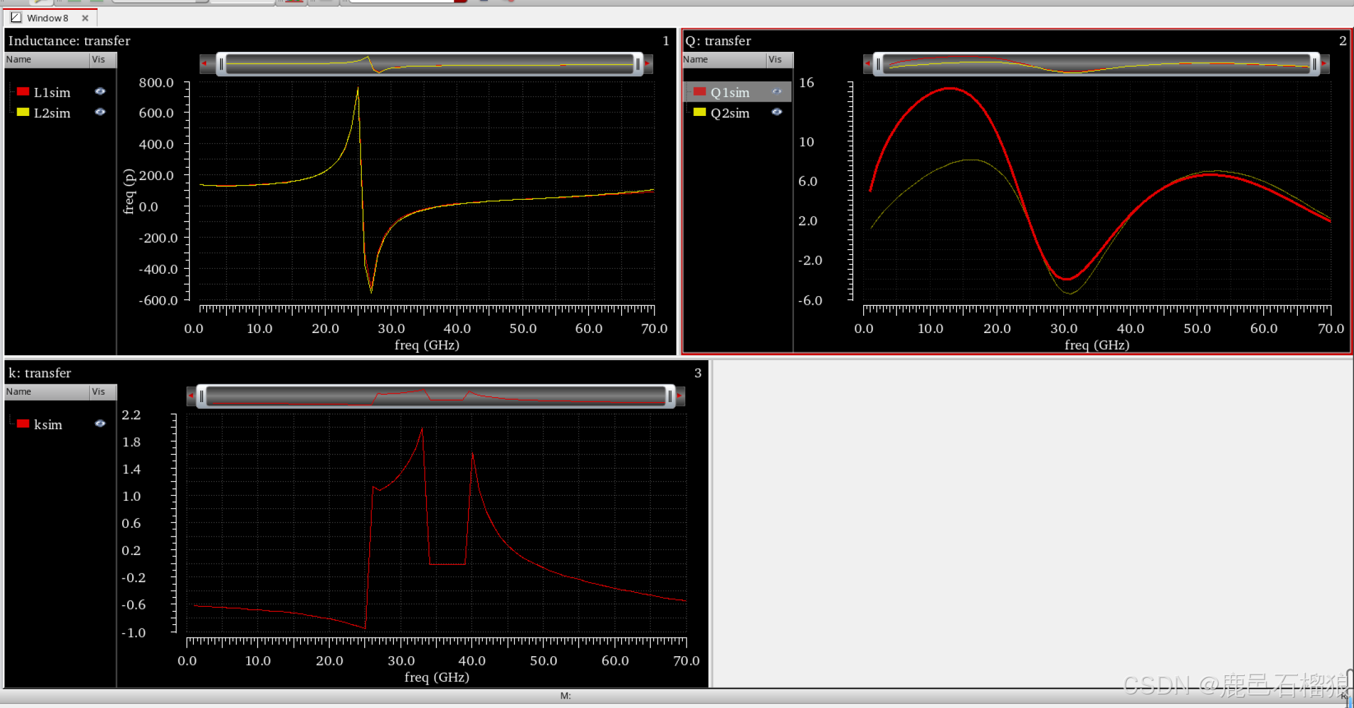Toggle visibility eye for L1sim trace
This screenshot has height=708, width=1354.
(100, 91)
